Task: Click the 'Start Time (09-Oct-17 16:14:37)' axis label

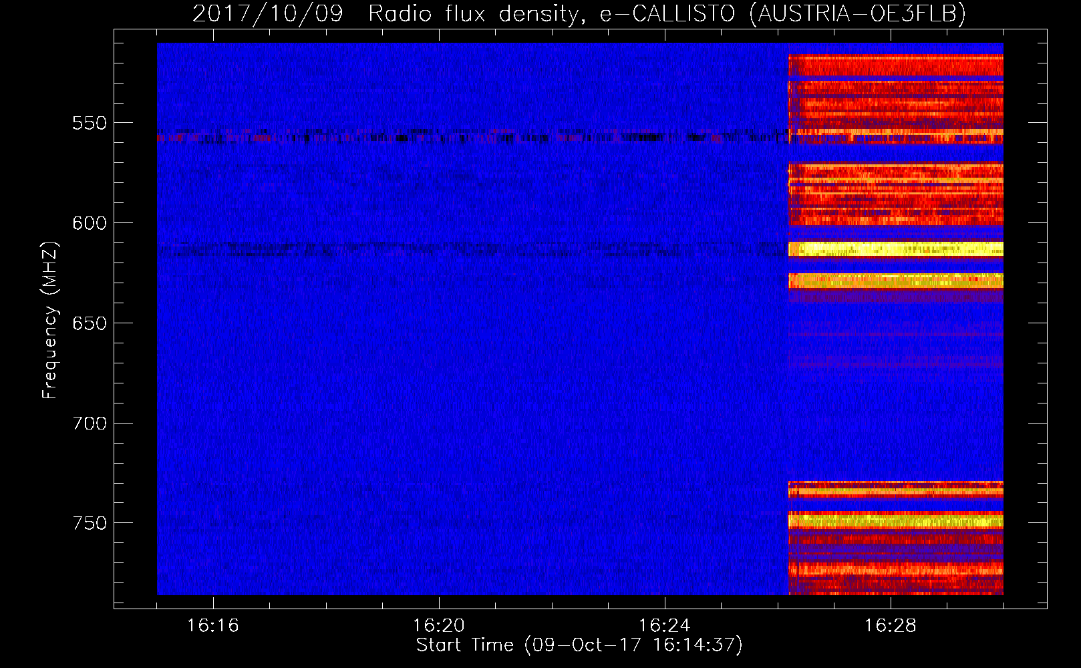Action: point(579,645)
